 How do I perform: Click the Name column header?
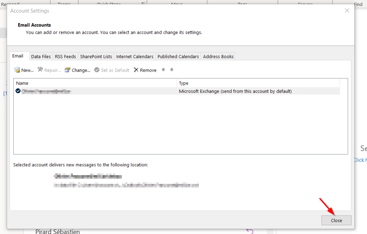coord(95,83)
